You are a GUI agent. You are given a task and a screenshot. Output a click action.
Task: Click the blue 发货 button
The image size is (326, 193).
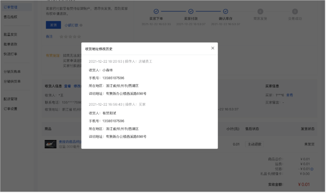click(x=53, y=25)
